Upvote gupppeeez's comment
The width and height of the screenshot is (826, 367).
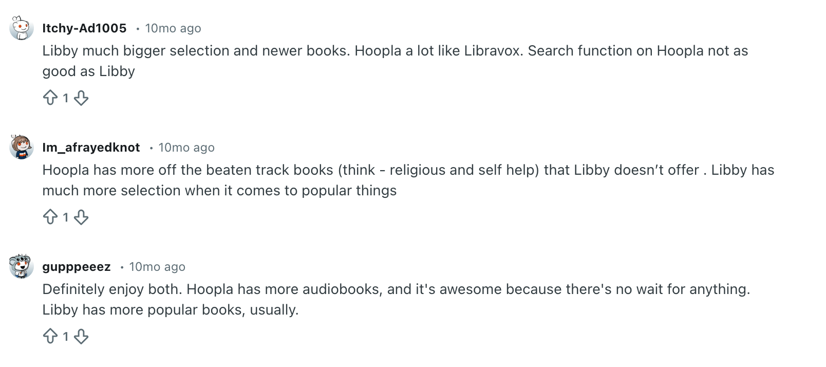coord(51,336)
